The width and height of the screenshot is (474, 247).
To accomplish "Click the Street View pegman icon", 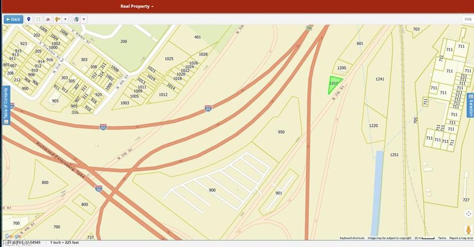I will 468,230.
